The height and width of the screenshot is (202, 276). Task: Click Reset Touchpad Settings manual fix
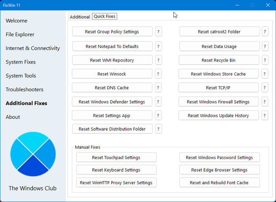tap(116, 158)
